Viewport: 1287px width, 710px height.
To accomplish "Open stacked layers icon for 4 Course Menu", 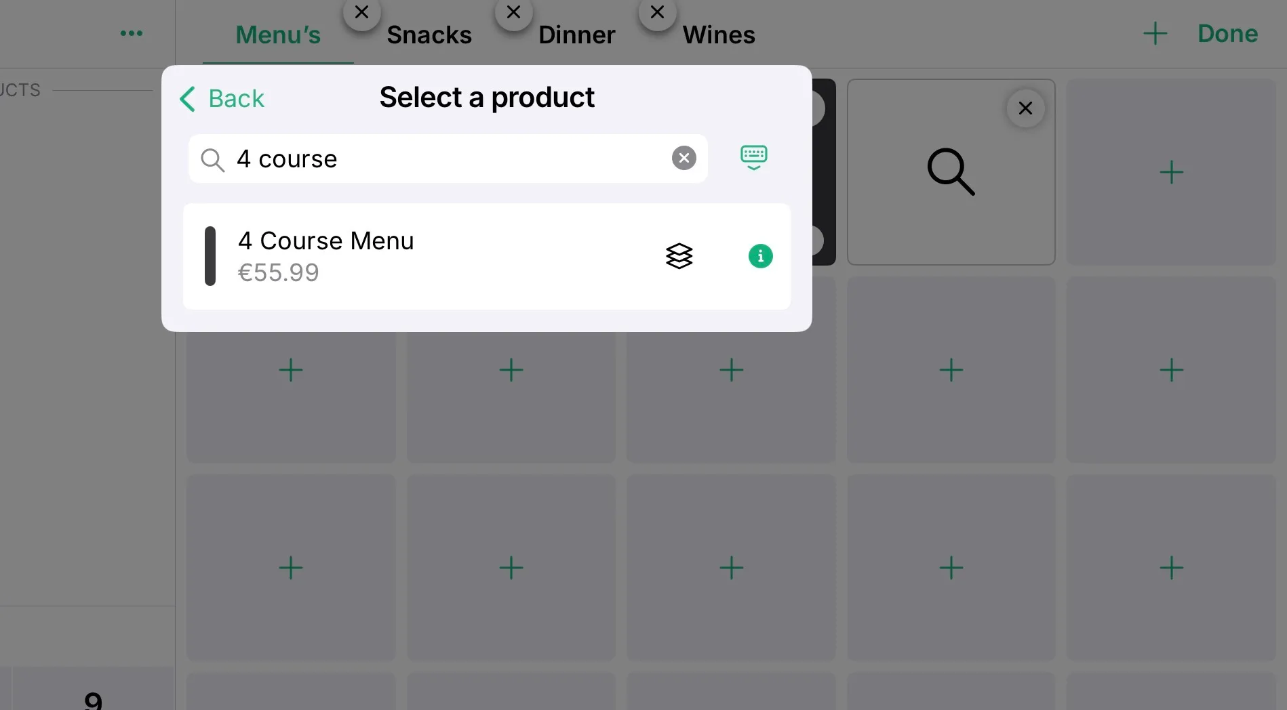I will [679, 256].
